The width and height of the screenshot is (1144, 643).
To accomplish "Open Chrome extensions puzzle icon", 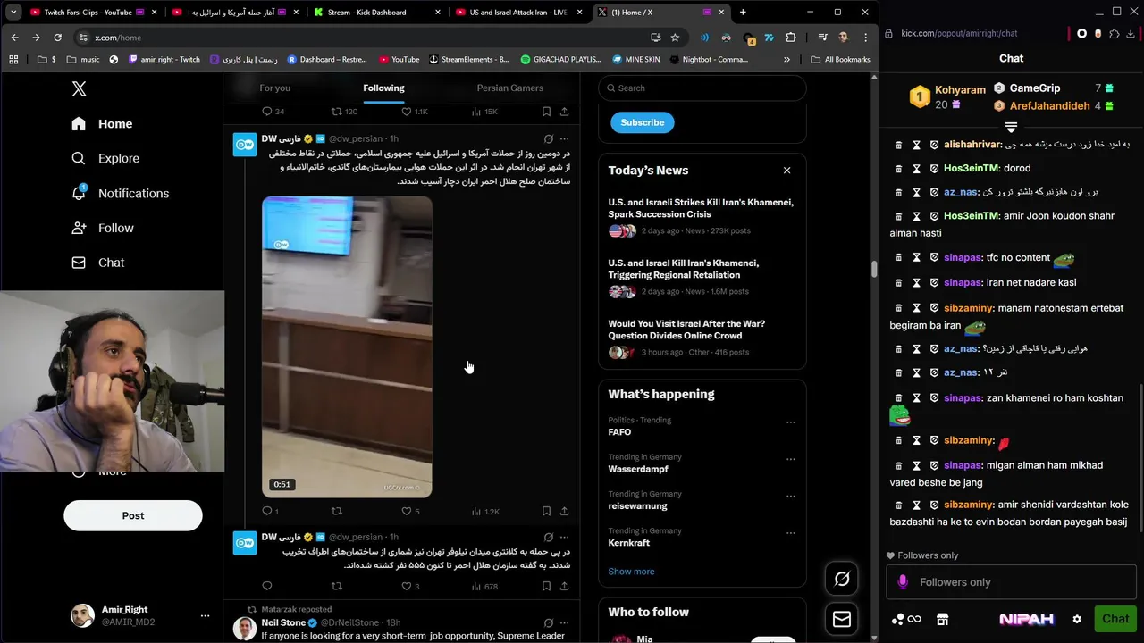I will [791, 38].
